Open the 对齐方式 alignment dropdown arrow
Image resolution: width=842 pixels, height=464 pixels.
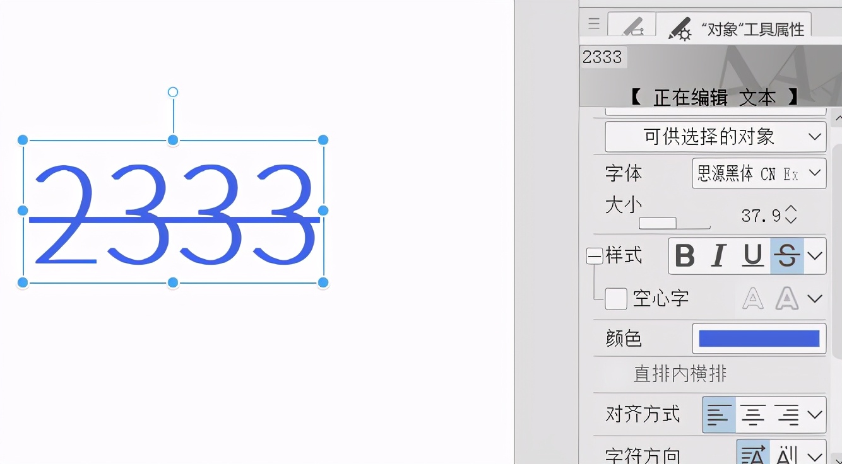coord(815,415)
